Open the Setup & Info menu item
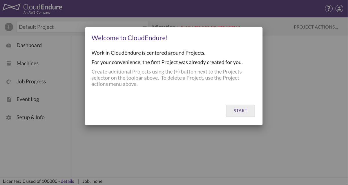 (x=30, y=117)
